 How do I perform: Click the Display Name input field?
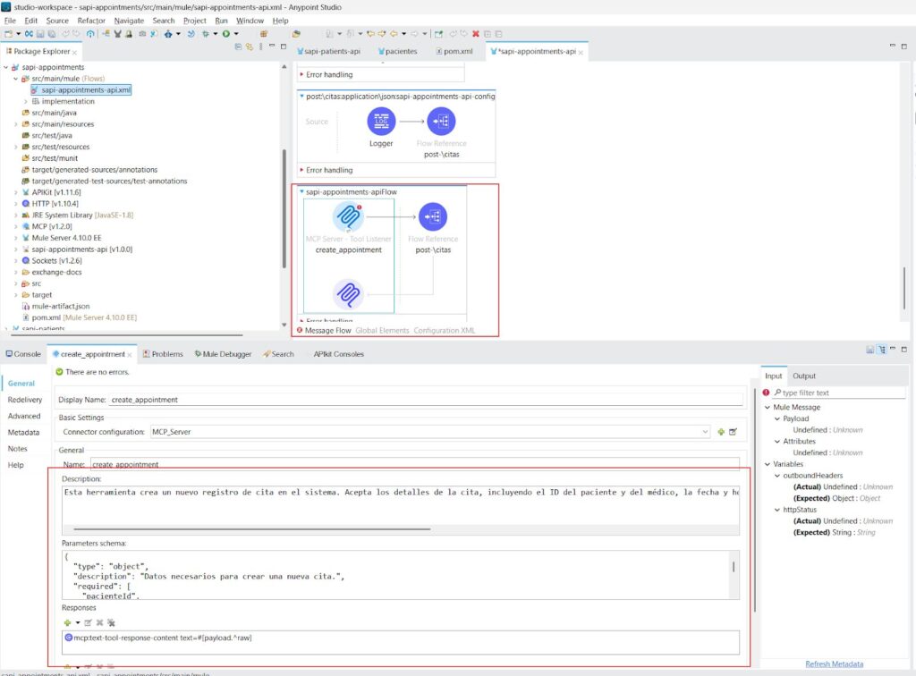tap(427, 400)
